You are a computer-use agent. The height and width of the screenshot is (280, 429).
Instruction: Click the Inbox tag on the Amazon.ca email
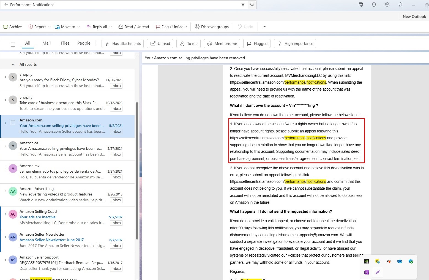(x=116, y=154)
